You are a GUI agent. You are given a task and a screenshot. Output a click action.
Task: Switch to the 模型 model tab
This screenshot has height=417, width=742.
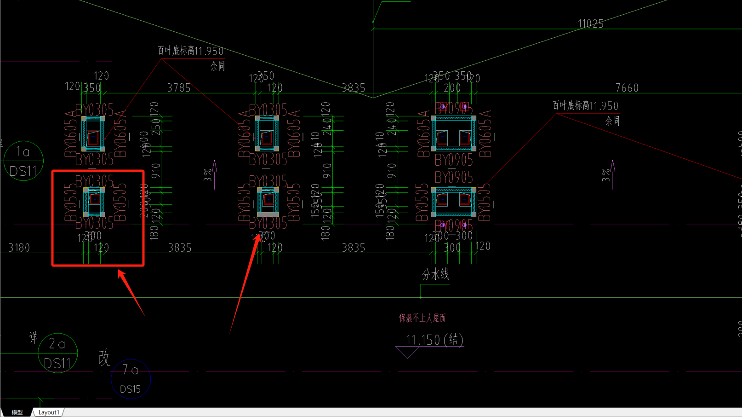click(x=17, y=412)
